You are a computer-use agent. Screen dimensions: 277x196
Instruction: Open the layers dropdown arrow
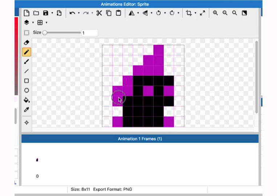point(33,22)
